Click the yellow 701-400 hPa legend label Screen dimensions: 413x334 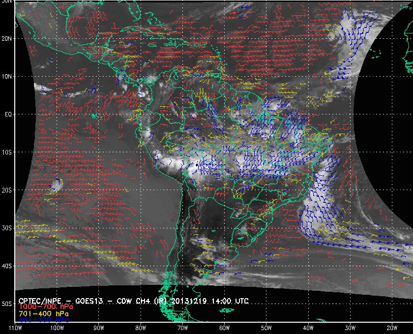(43, 313)
